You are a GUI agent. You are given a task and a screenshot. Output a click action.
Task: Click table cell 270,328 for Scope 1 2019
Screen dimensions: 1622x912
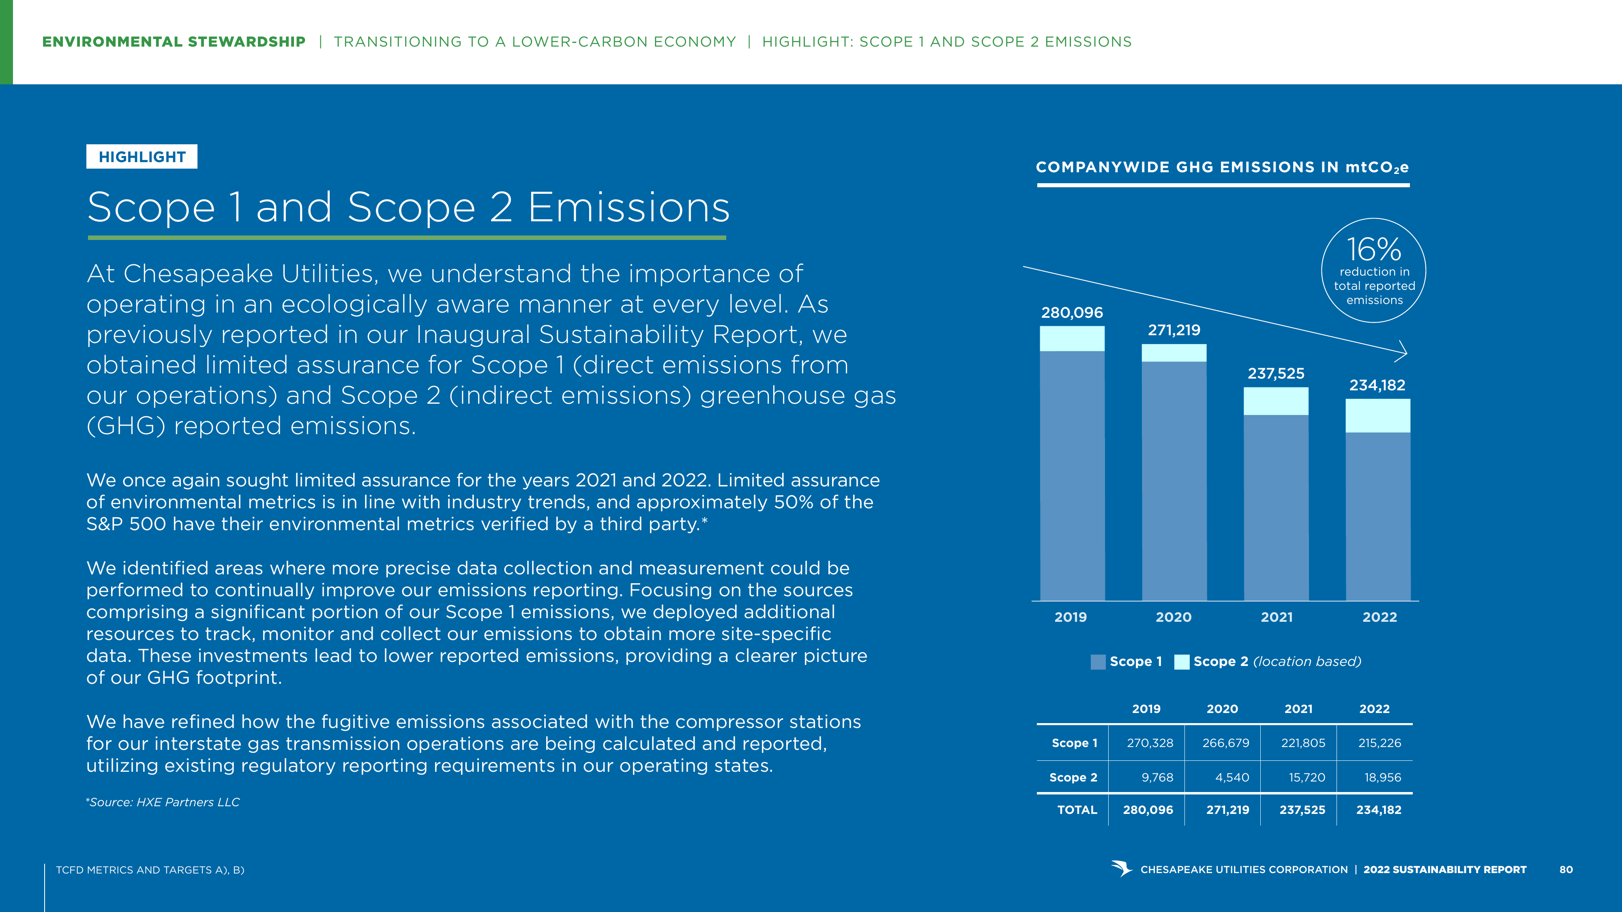coord(1150,743)
